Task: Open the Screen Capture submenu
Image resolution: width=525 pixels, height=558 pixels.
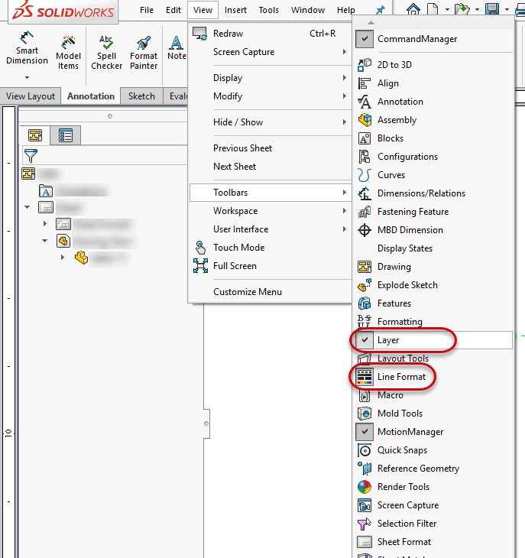Action: [x=271, y=52]
